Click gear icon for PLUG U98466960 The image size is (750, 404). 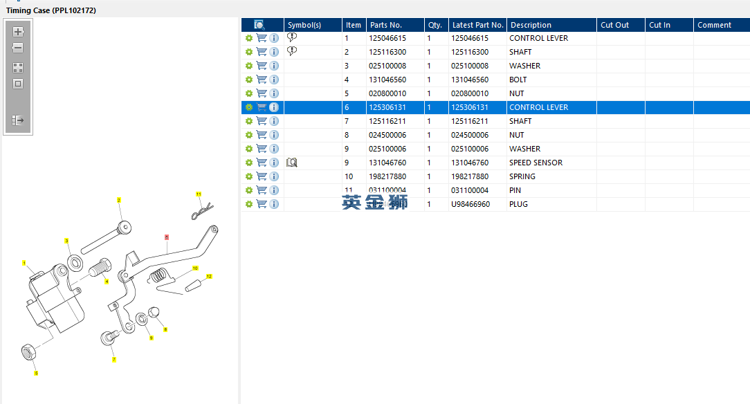click(248, 204)
